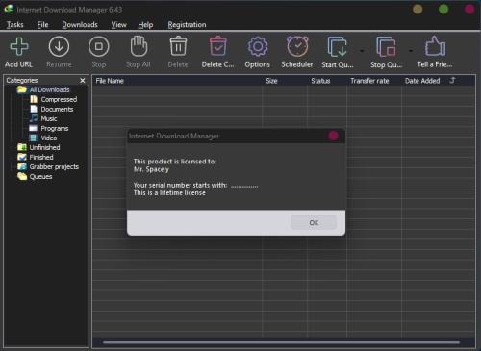
Task: Select the Finished category
Action: point(41,157)
